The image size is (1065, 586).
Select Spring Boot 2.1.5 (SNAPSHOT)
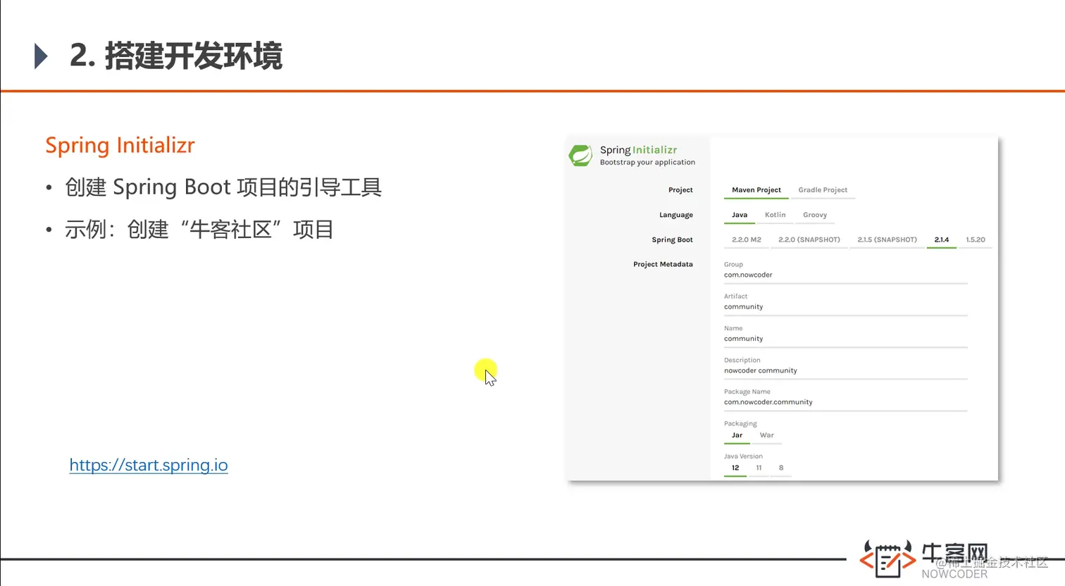(888, 239)
